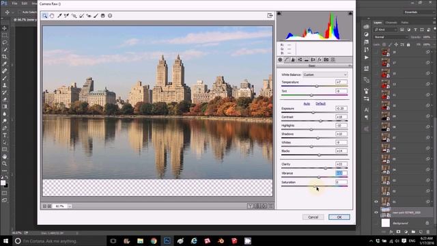Click the Saturation slider handle
This screenshot has height=246, width=437.
[x=314, y=186]
